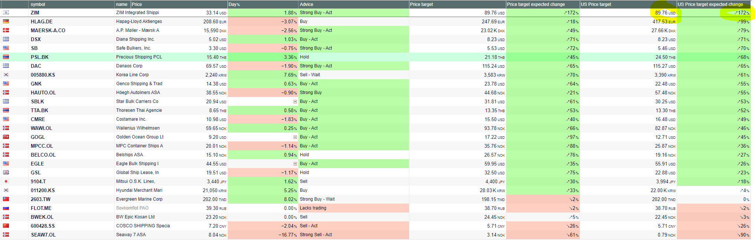This screenshot has width=755, height=241.
Task: Click the flag icon in the ZIM row
Action: pyautogui.click(x=6, y=13)
